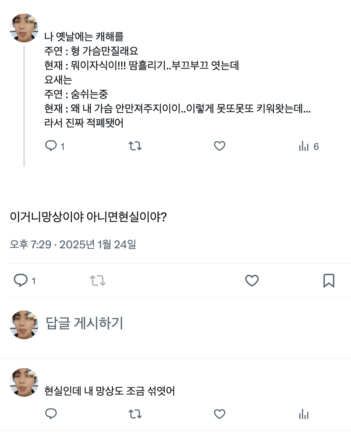Bookmark the "이거니망상이야 아니면현실이야?" tweet
The width and height of the screenshot is (351, 432).
coord(329,280)
